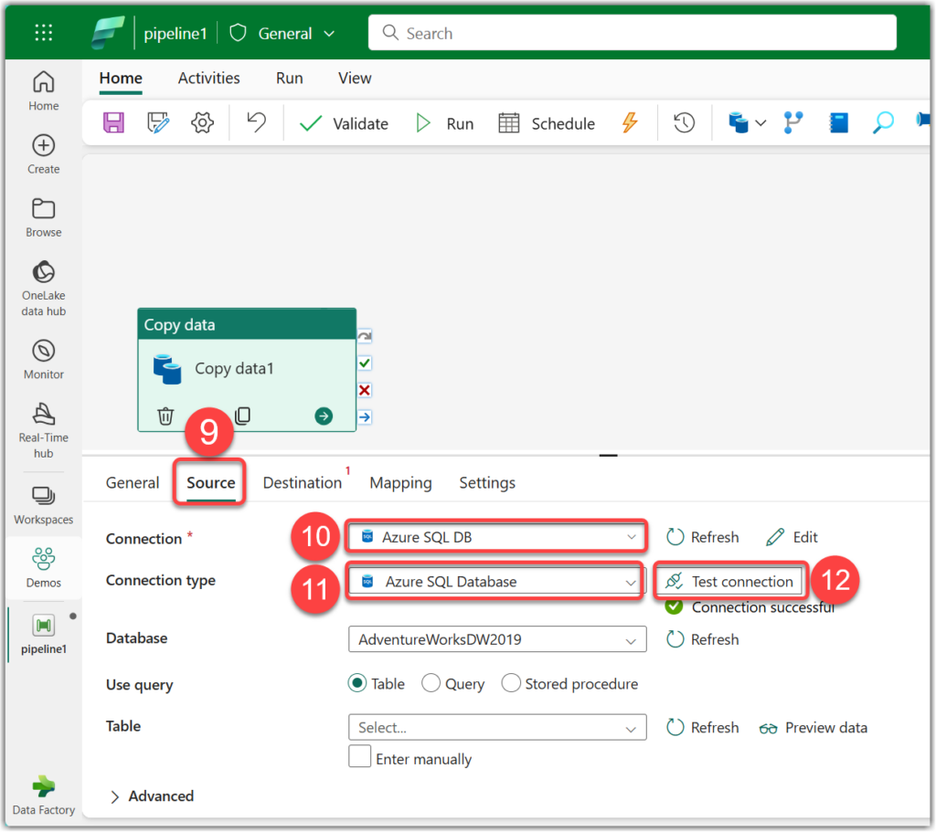Open run history clock icon
936x832 pixels.
point(684,123)
